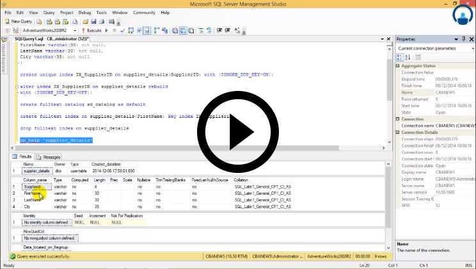Switch output to Results to Grid

click(x=183, y=30)
